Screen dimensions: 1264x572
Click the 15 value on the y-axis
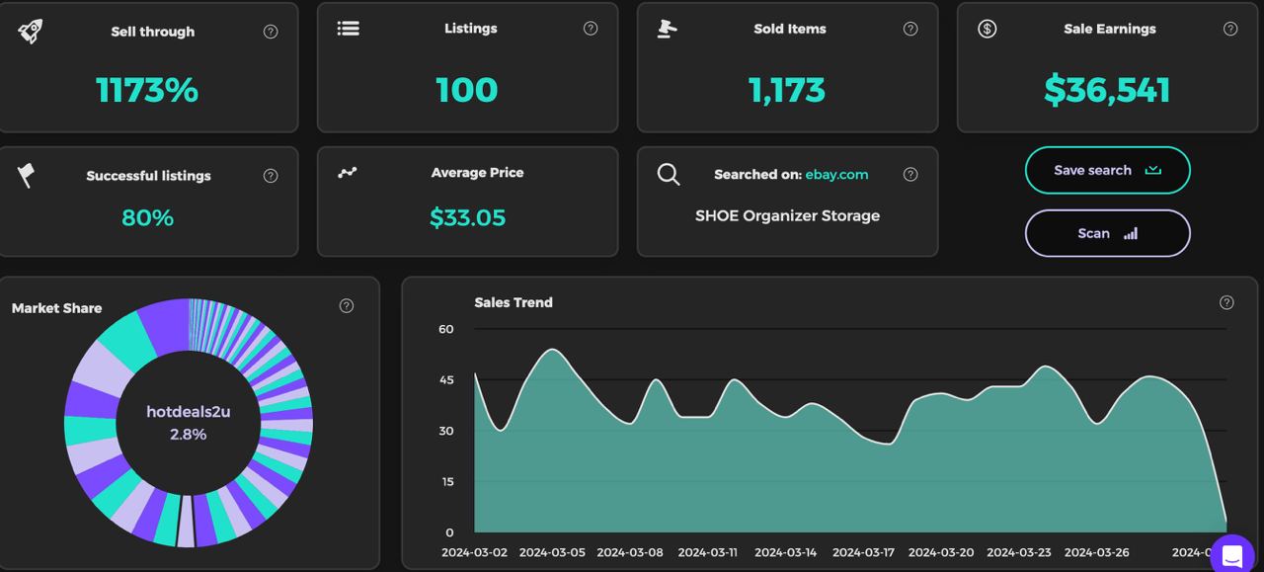click(447, 482)
